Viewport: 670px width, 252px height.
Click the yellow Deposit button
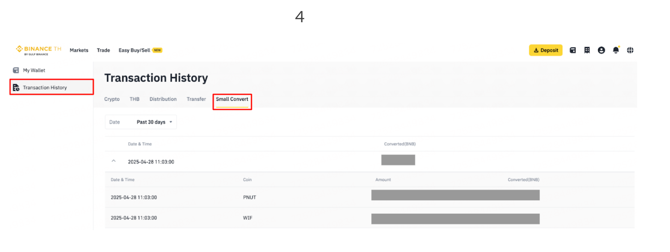(x=546, y=50)
